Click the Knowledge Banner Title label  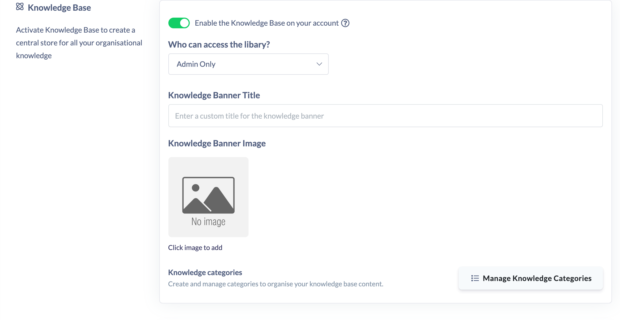(214, 95)
